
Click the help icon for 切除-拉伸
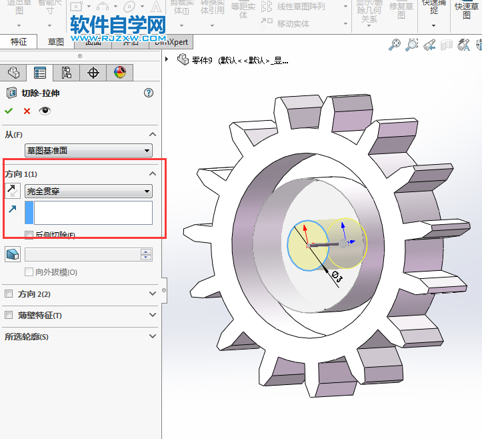pyautogui.click(x=149, y=93)
